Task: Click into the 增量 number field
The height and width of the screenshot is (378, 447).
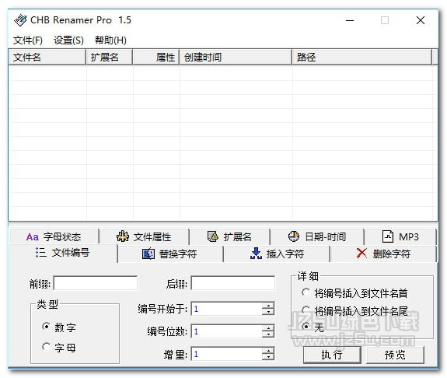Action: point(227,354)
